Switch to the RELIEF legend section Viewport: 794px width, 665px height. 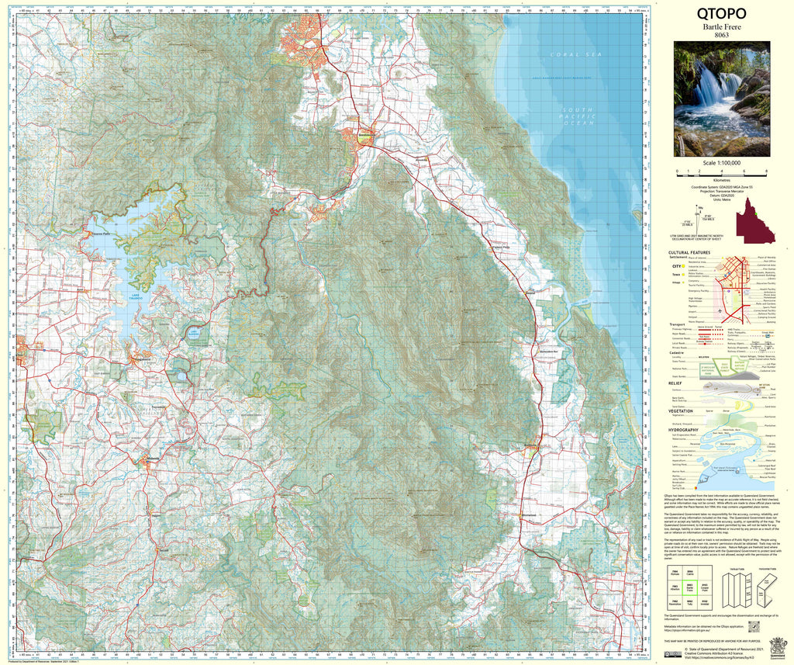pyautogui.click(x=674, y=385)
